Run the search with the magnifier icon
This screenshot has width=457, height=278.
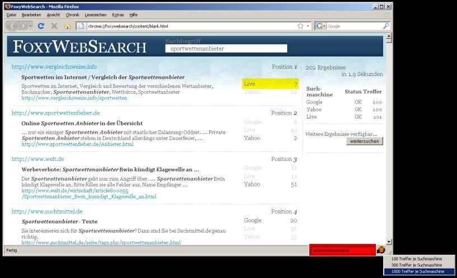coord(386,26)
